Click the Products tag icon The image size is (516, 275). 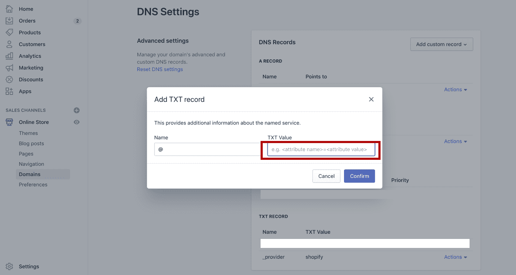[x=9, y=32]
